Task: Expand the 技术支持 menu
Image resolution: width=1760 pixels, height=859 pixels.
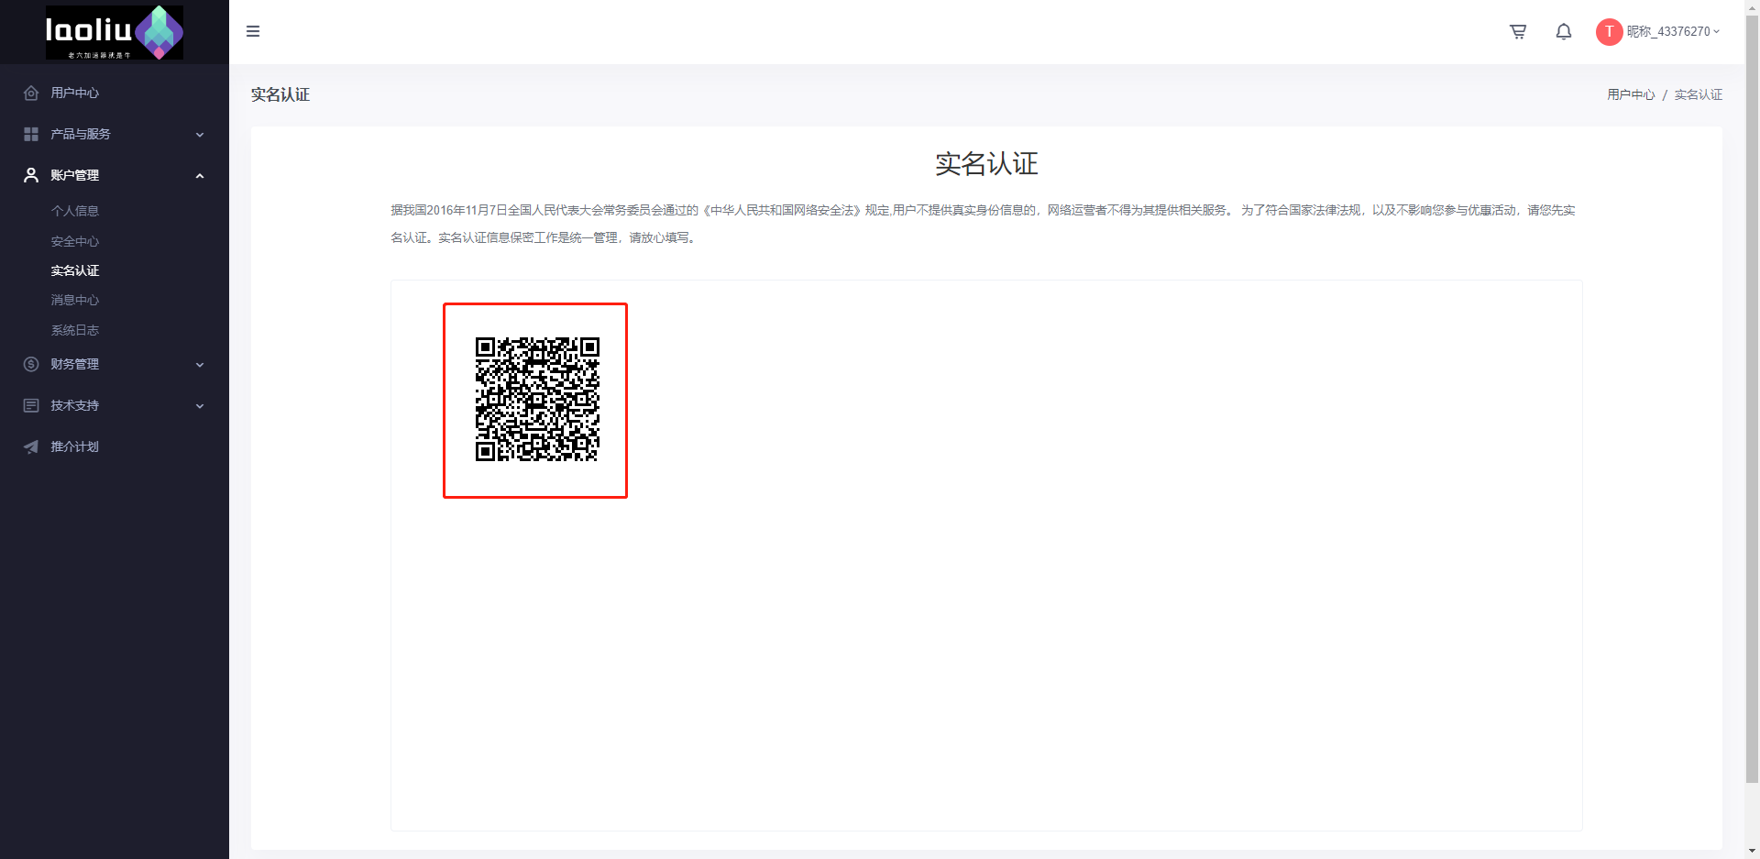Action: tap(200, 405)
